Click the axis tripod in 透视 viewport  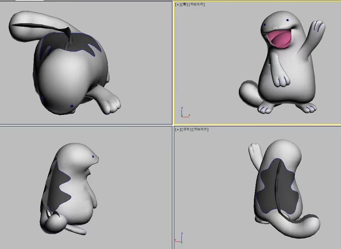[179, 238]
